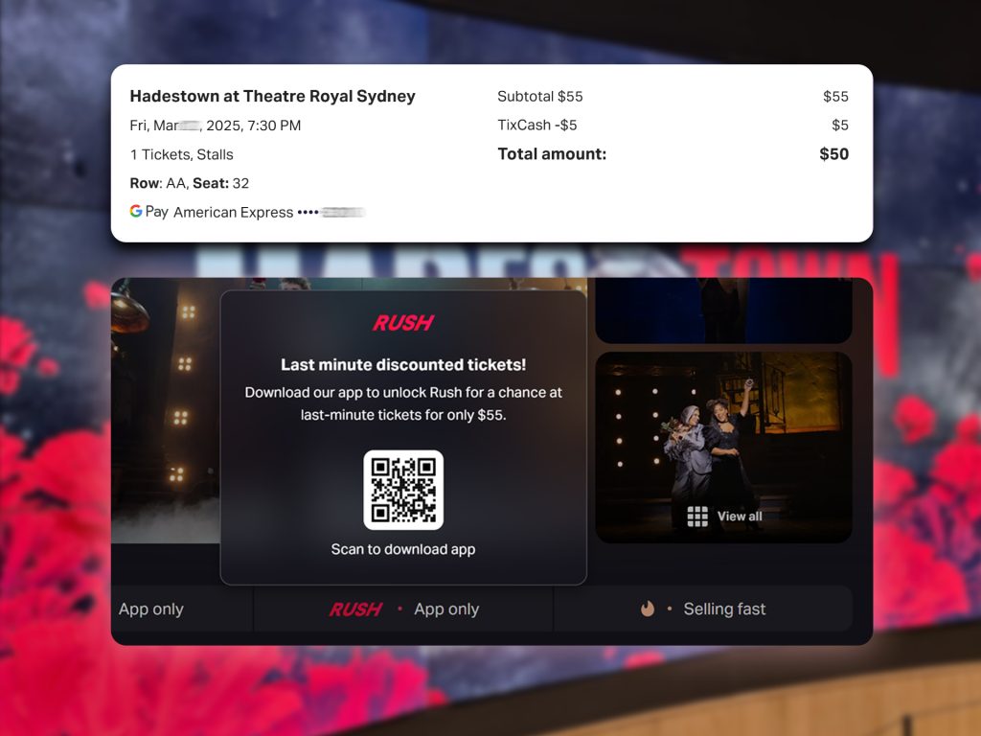This screenshot has width=981, height=736.
Task: Open the performers stage photo thumbnail
Action: click(724, 448)
